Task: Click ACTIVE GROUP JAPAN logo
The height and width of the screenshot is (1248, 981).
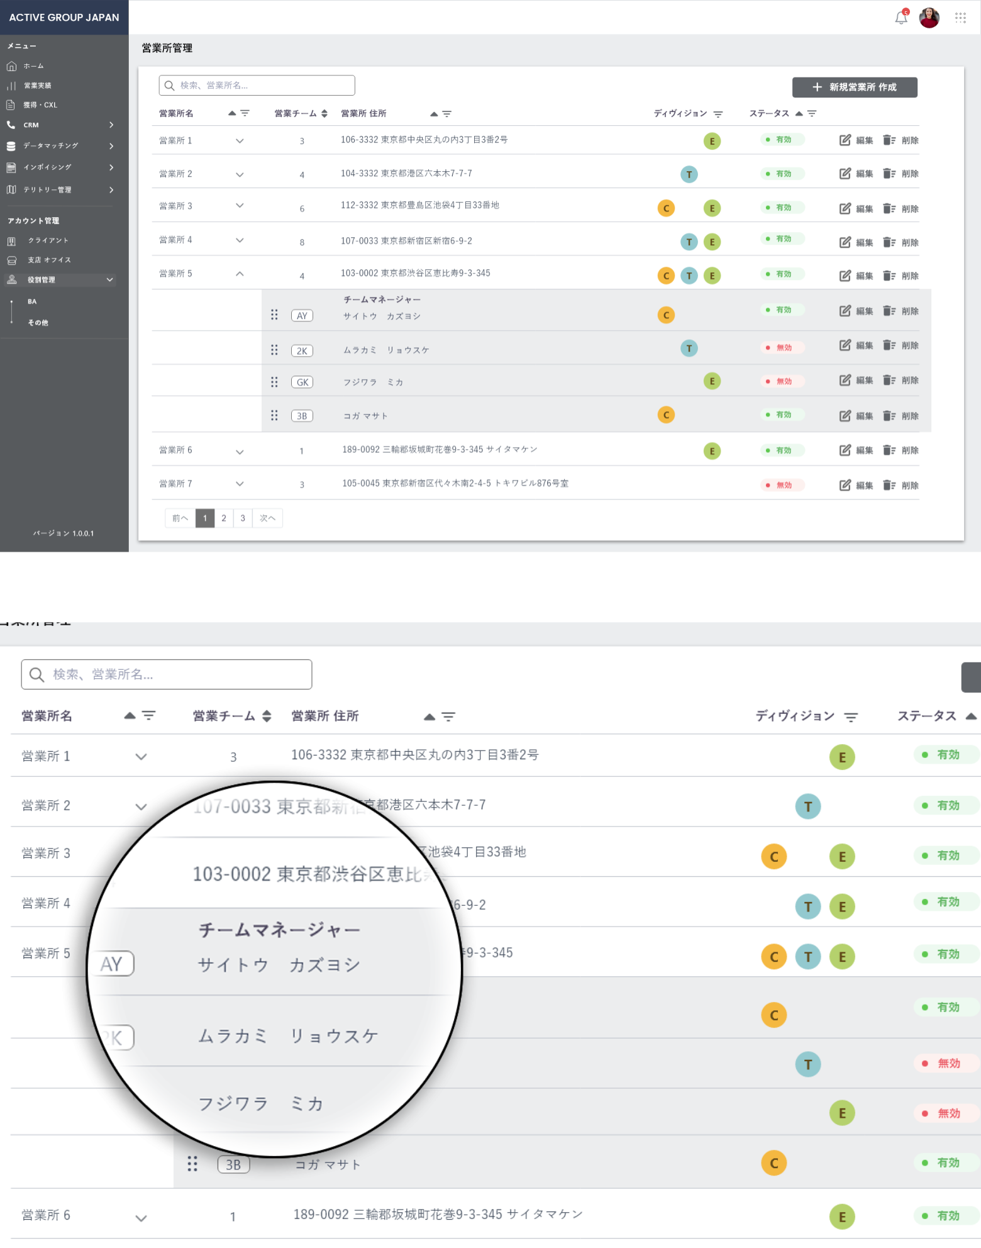Action: (64, 18)
